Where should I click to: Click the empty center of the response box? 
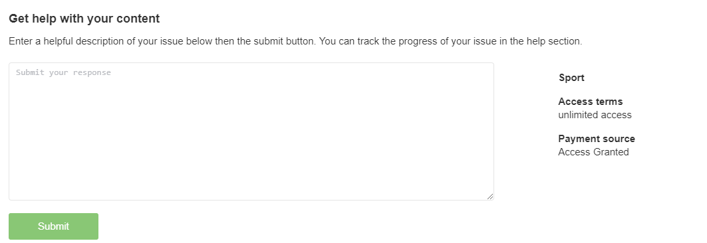pyautogui.click(x=251, y=131)
